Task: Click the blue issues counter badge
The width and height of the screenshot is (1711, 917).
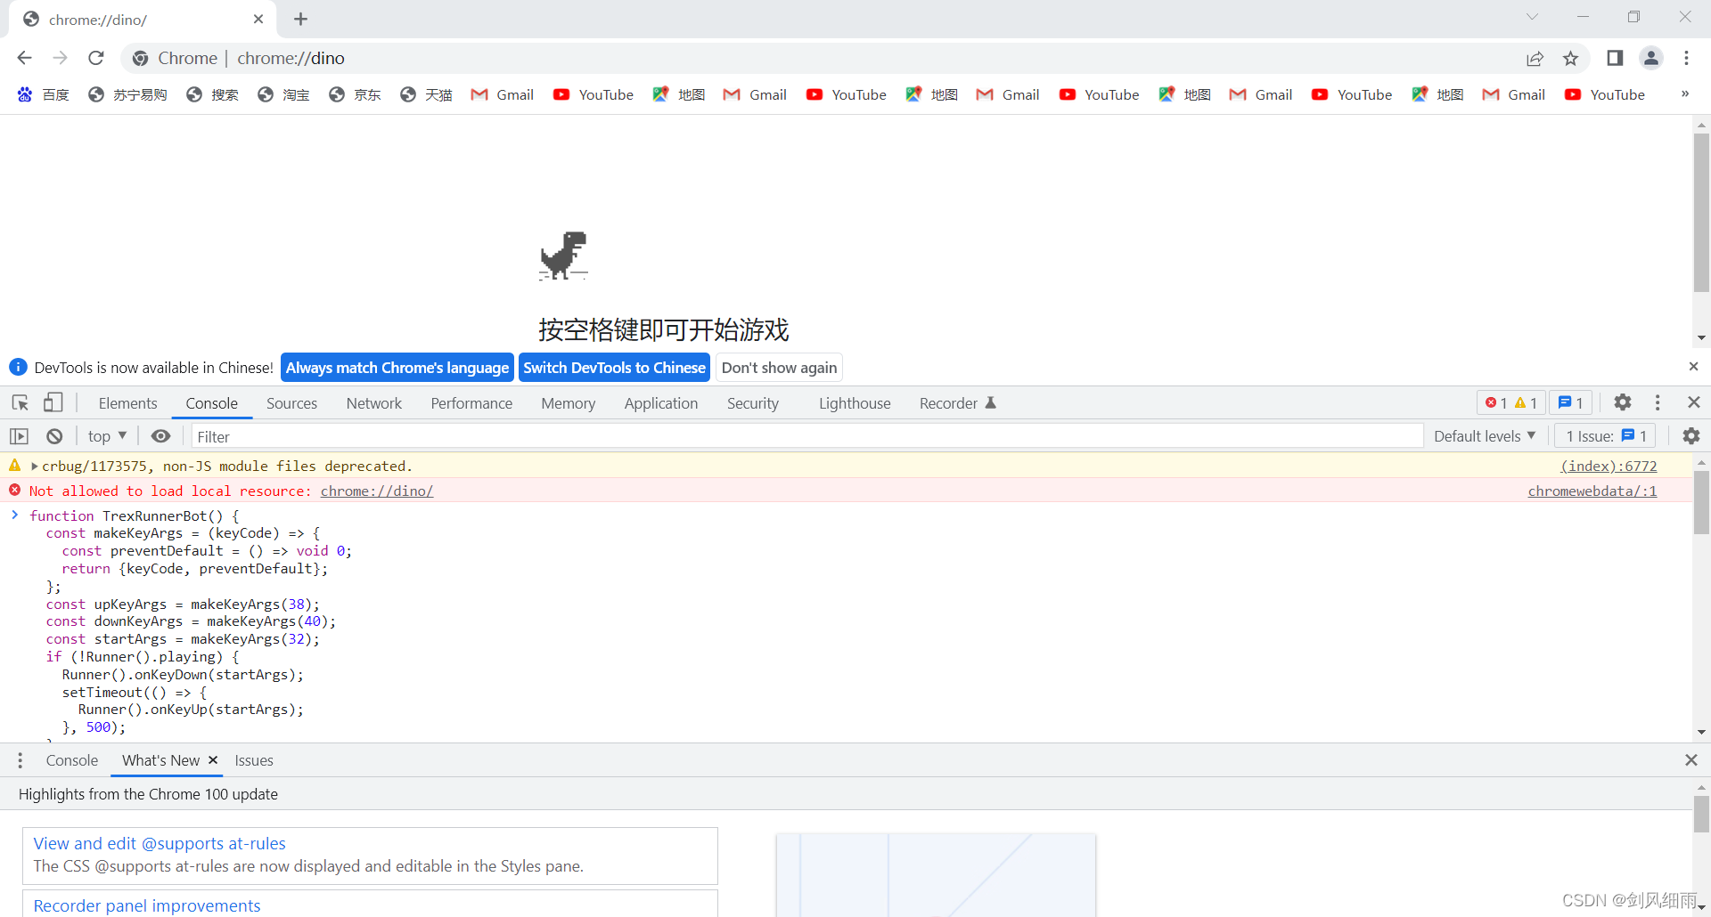Action: click(x=1570, y=403)
